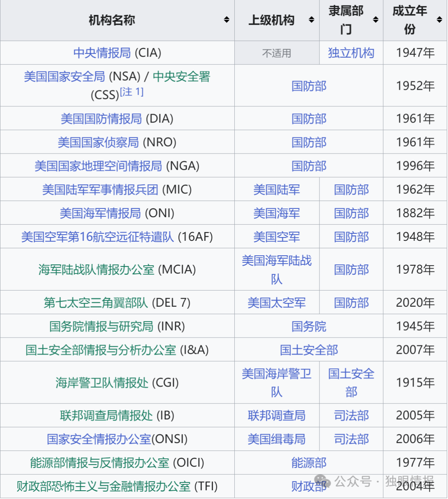Click 国防部 in the NSA row
This screenshot has width=448, height=499.
tap(309, 86)
